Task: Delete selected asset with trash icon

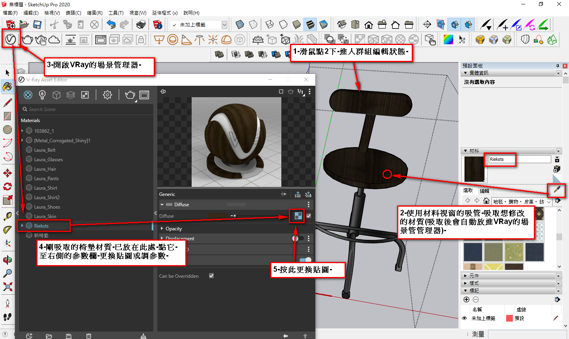Action: (x=89, y=336)
